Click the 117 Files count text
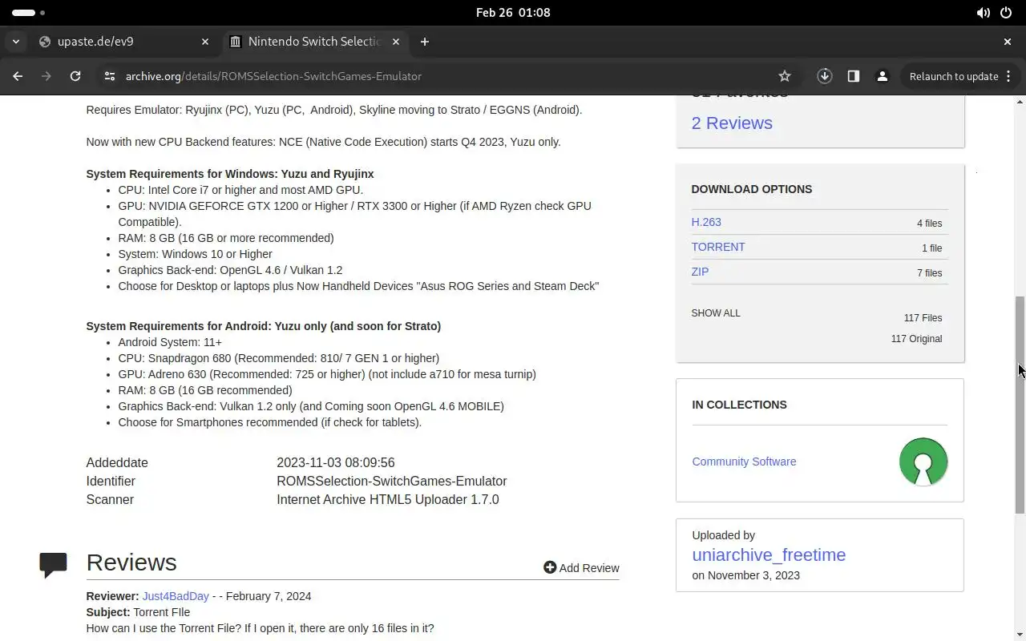The image size is (1026, 641). coord(923,318)
